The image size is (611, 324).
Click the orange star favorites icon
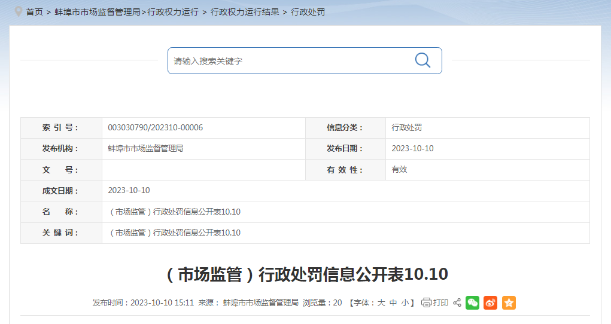point(509,302)
